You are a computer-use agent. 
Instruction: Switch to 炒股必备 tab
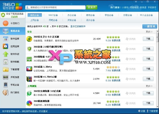point(128,15)
